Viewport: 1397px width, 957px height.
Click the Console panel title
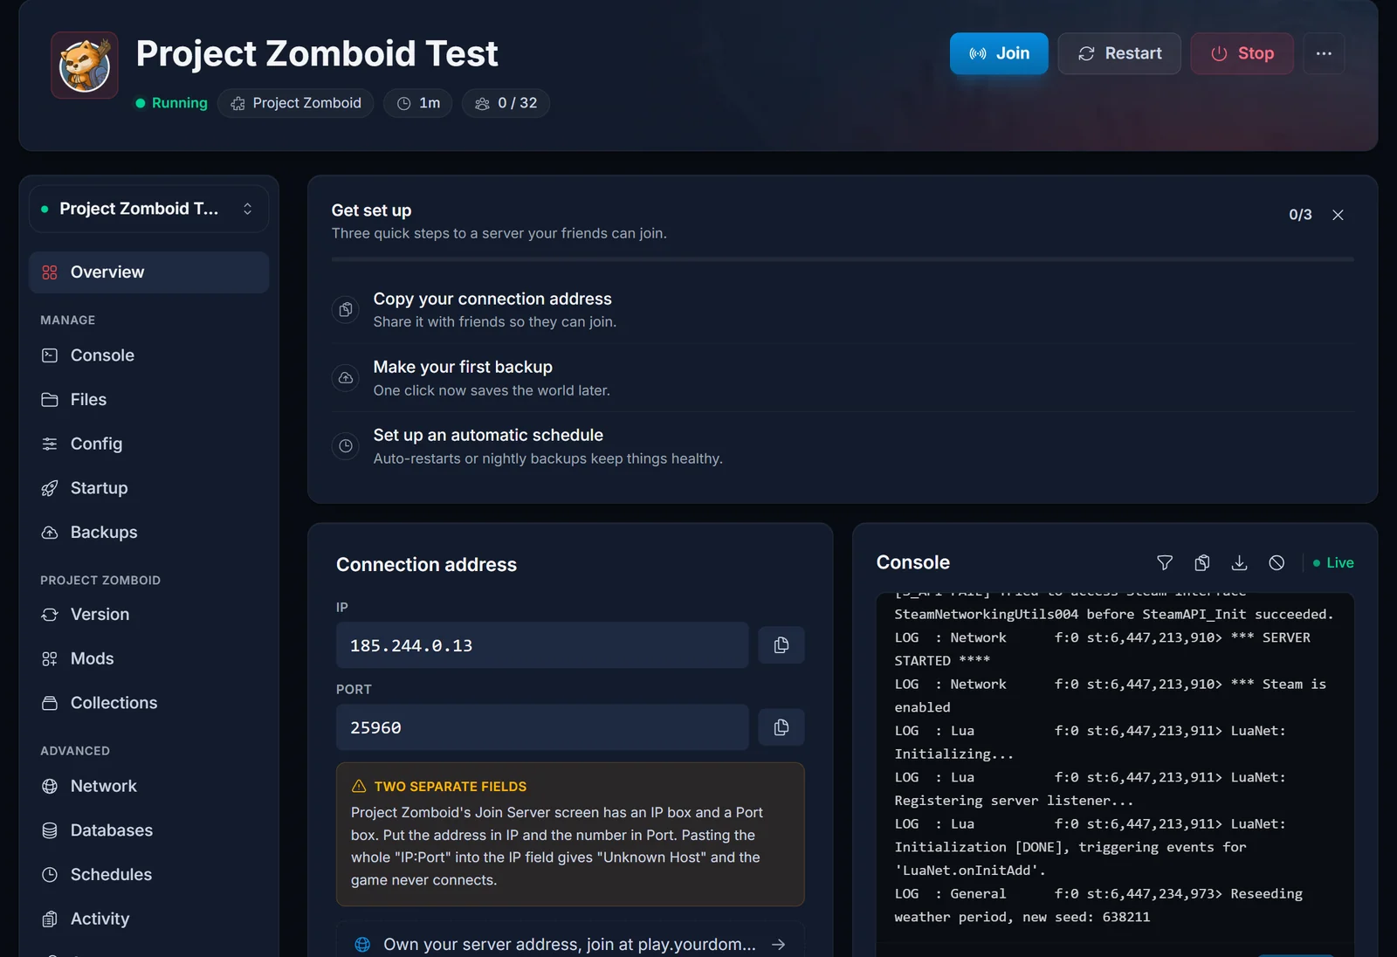[913, 562]
